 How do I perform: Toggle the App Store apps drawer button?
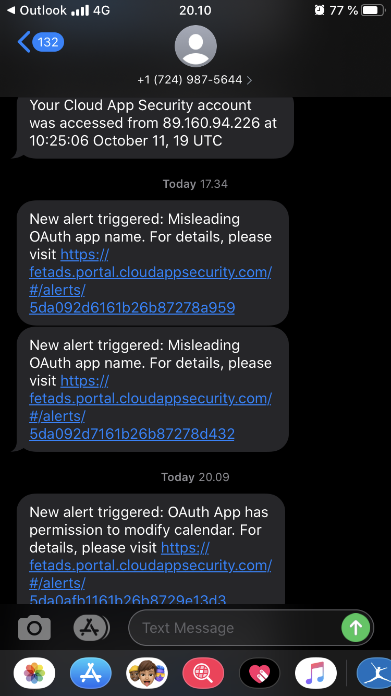point(91,628)
